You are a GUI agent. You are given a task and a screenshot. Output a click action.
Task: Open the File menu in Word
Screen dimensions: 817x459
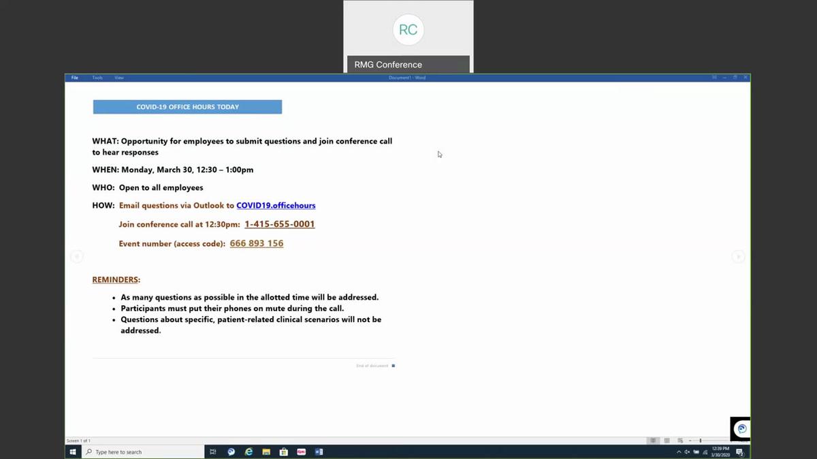click(75, 78)
